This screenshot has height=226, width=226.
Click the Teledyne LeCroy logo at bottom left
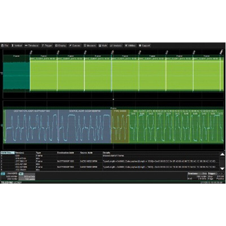11,182
